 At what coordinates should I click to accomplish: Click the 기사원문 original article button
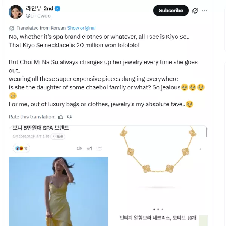58,136
